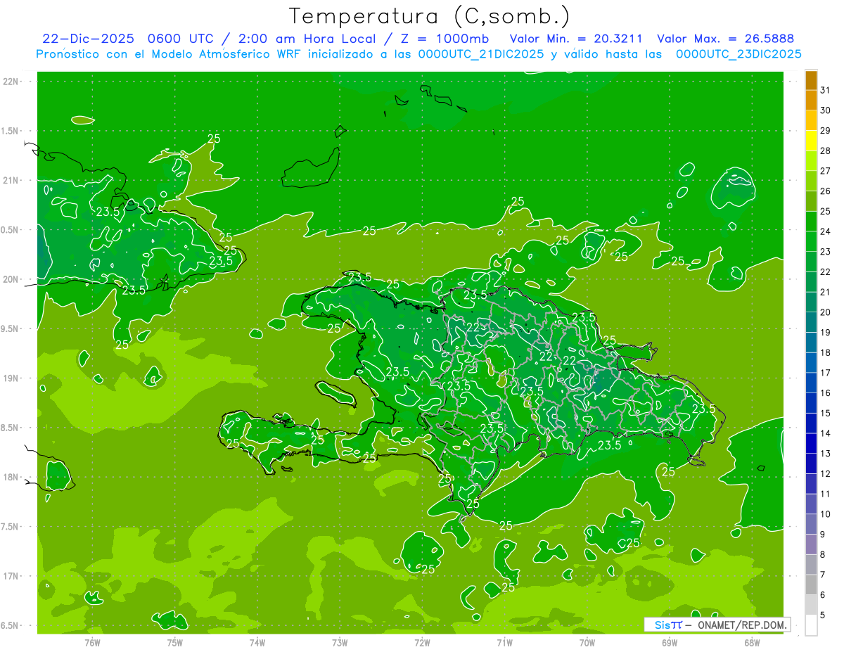Viewport: 844px width, 652px height.
Task: Click the color scale label "26"
Action: click(826, 191)
